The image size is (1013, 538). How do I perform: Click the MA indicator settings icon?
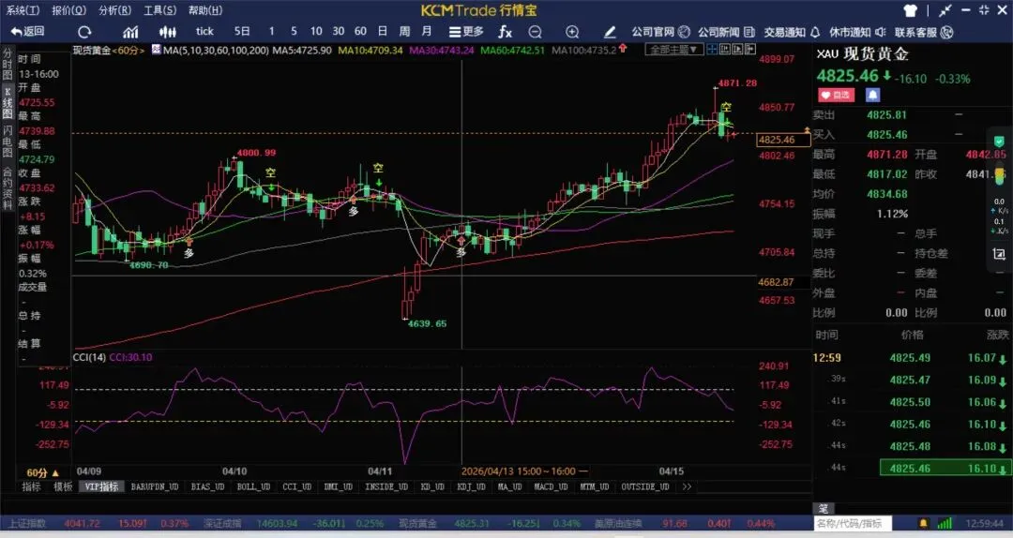pyautogui.click(x=157, y=49)
